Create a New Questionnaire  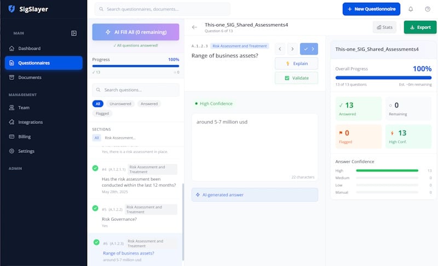coord(371,9)
